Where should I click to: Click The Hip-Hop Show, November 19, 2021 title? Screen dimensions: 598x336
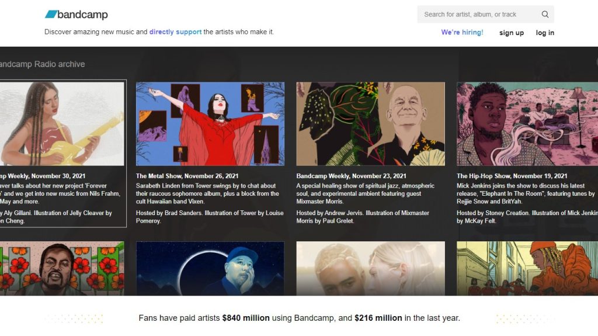(512, 176)
